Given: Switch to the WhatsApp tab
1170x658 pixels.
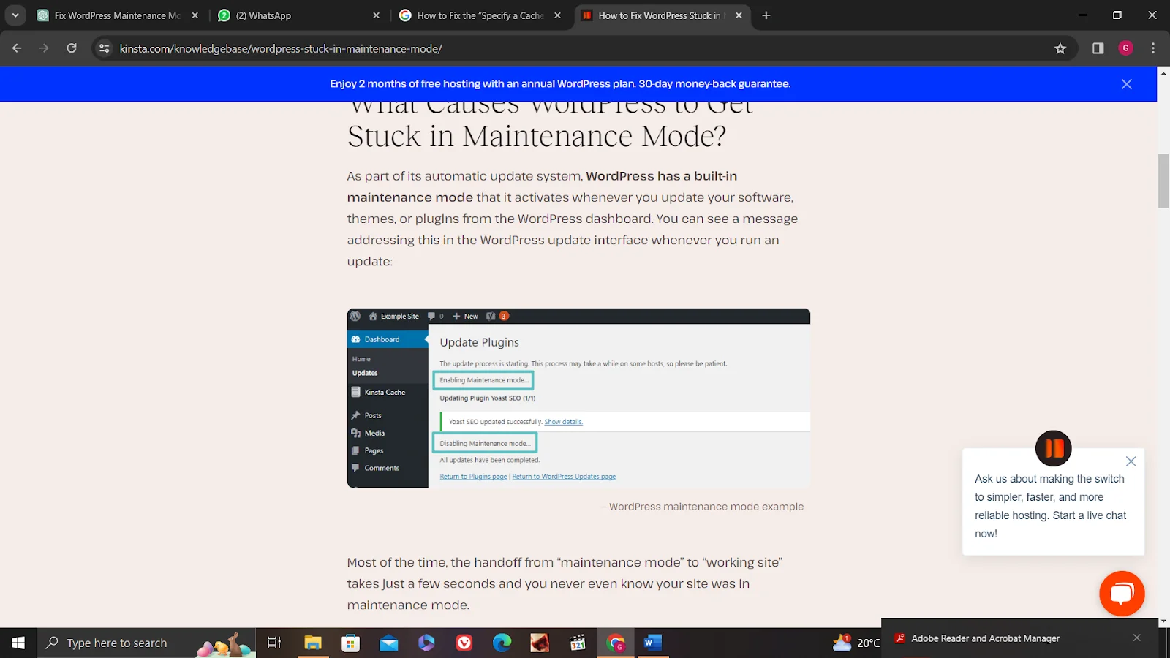Looking at the screenshot, I should tap(292, 15).
